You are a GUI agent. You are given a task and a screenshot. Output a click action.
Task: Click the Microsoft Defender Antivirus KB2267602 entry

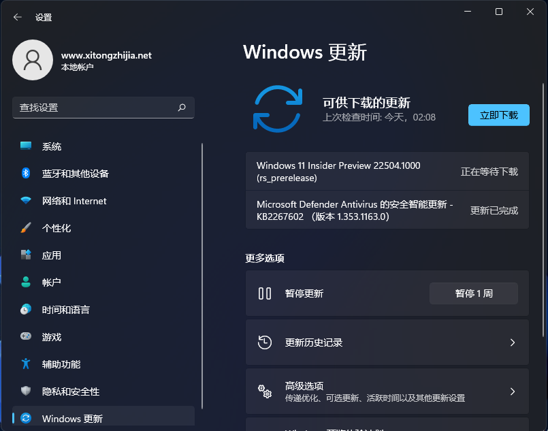tap(387, 210)
